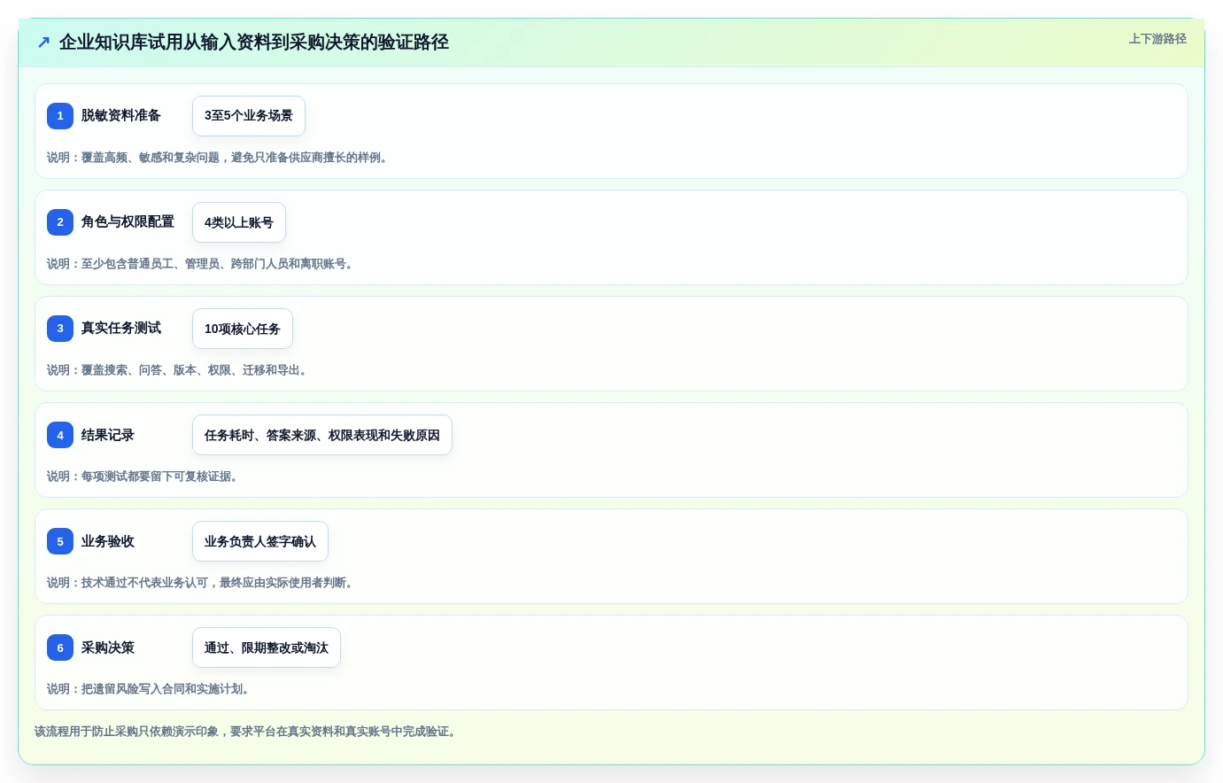The width and height of the screenshot is (1223, 783).
Task: Click the 通过、限期整改或淘汰 chip
Action: tap(267, 647)
